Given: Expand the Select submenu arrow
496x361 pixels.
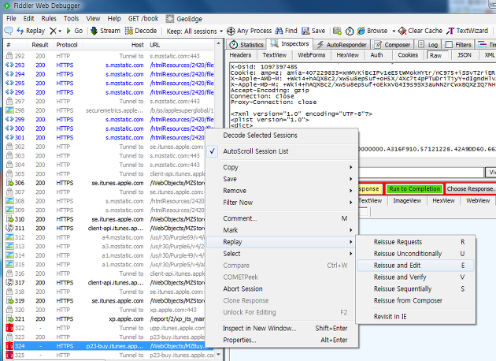Looking at the screenshot, I should (350, 254).
